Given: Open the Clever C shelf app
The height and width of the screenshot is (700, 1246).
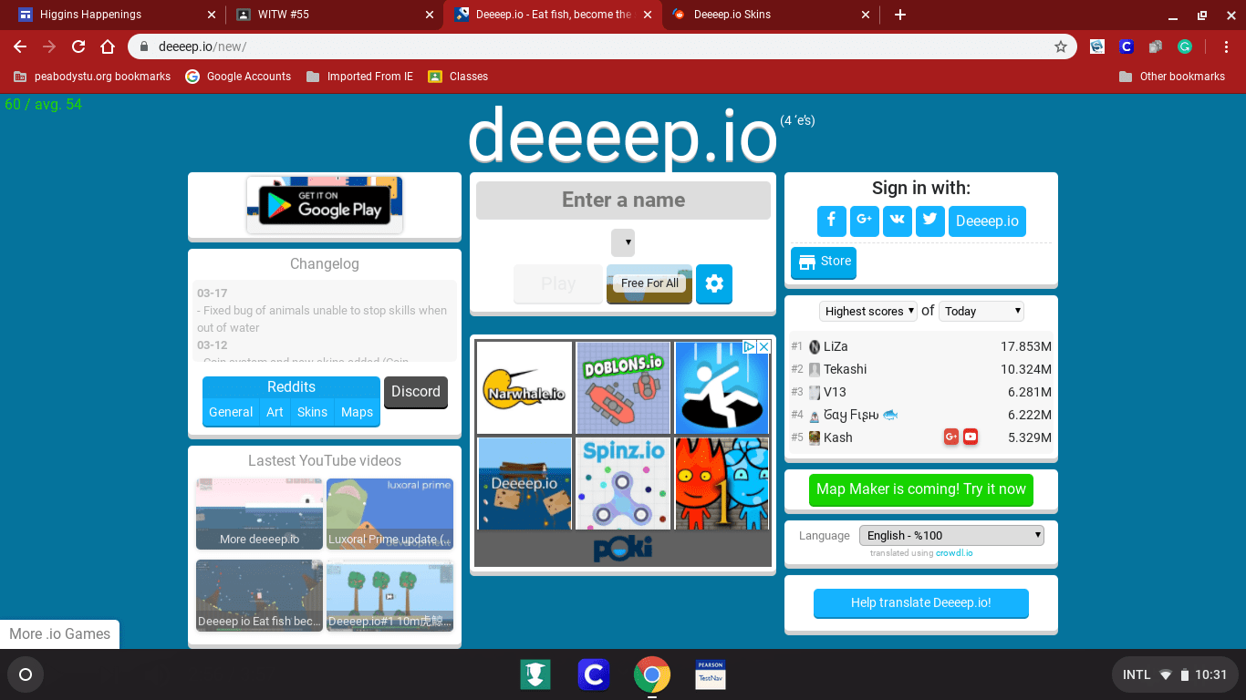Looking at the screenshot, I should click(x=594, y=674).
